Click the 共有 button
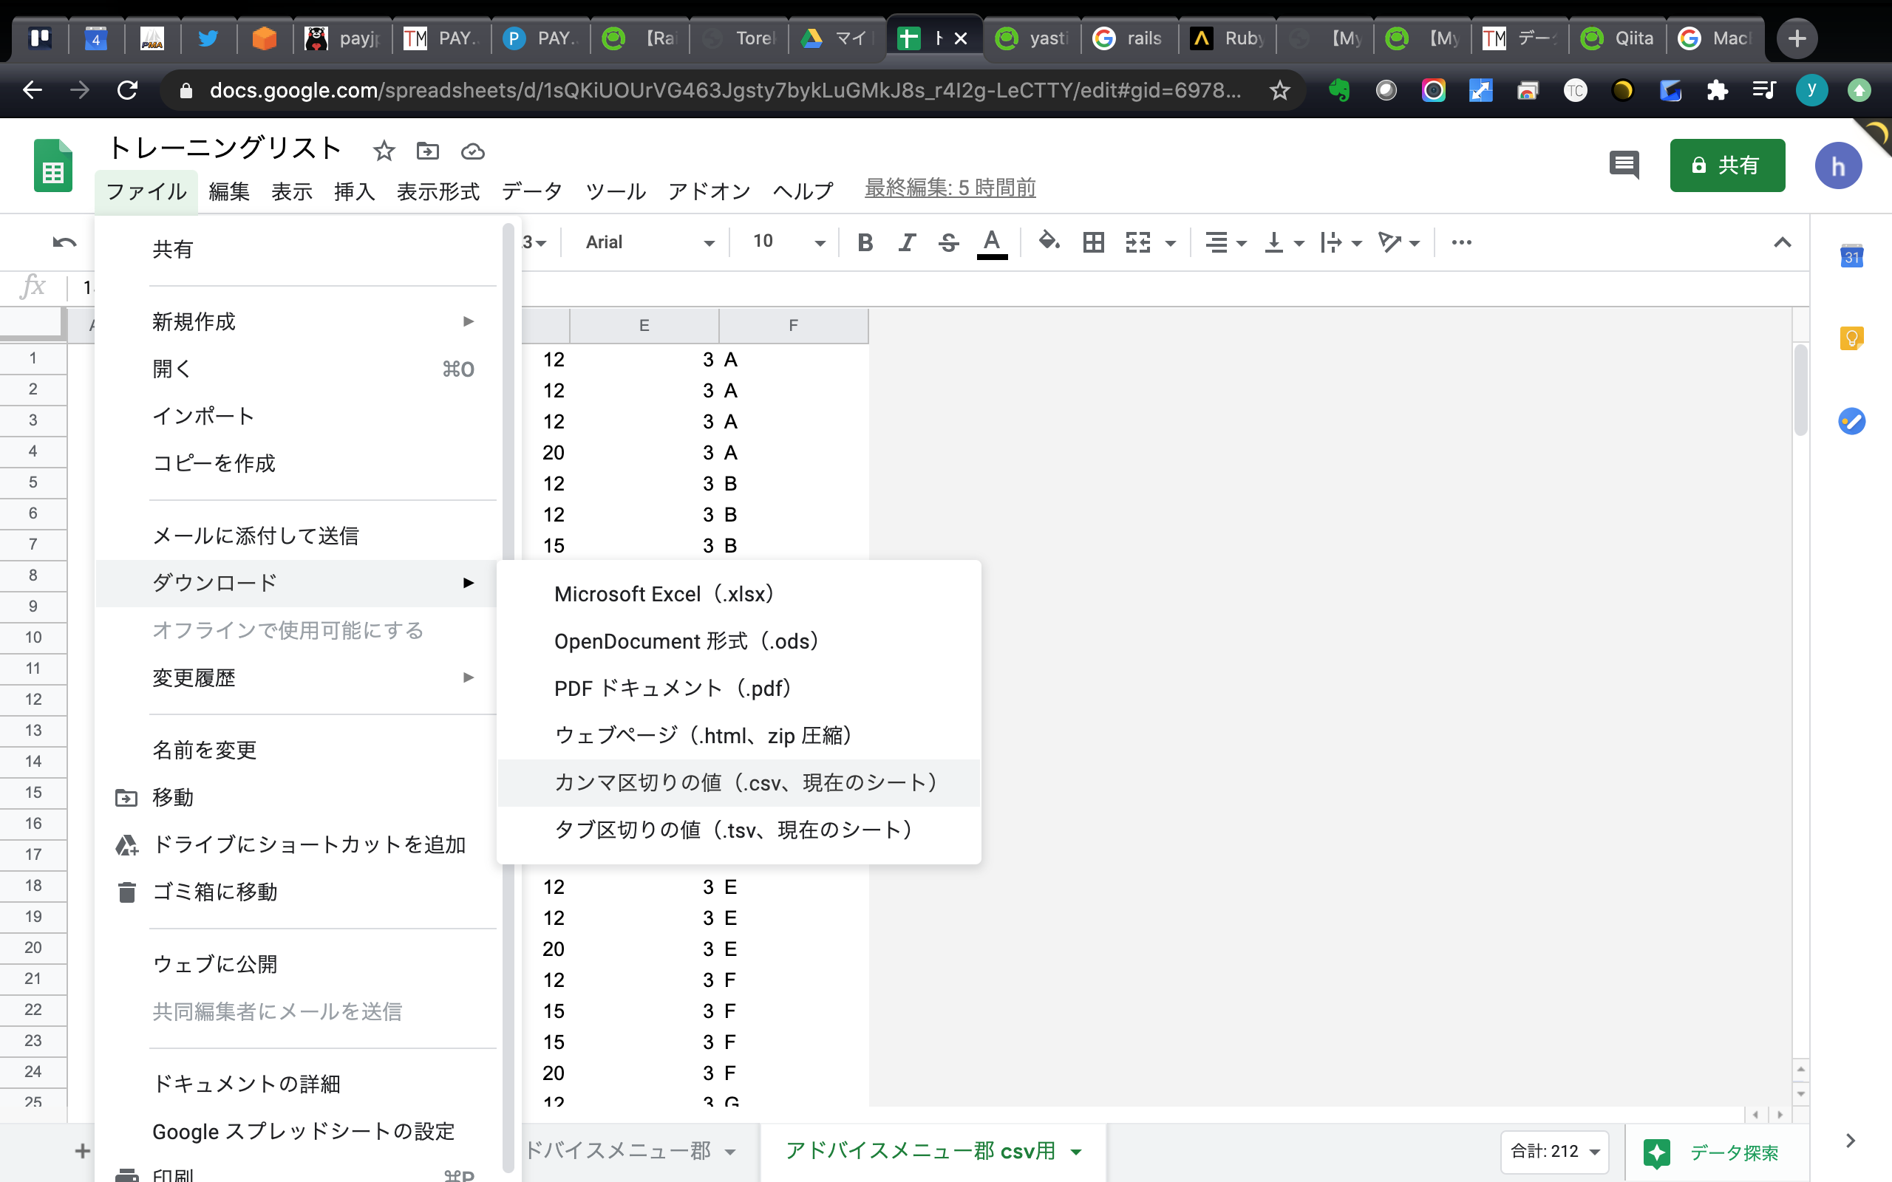Viewport: 1892px width, 1182px height. click(x=1727, y=165)
